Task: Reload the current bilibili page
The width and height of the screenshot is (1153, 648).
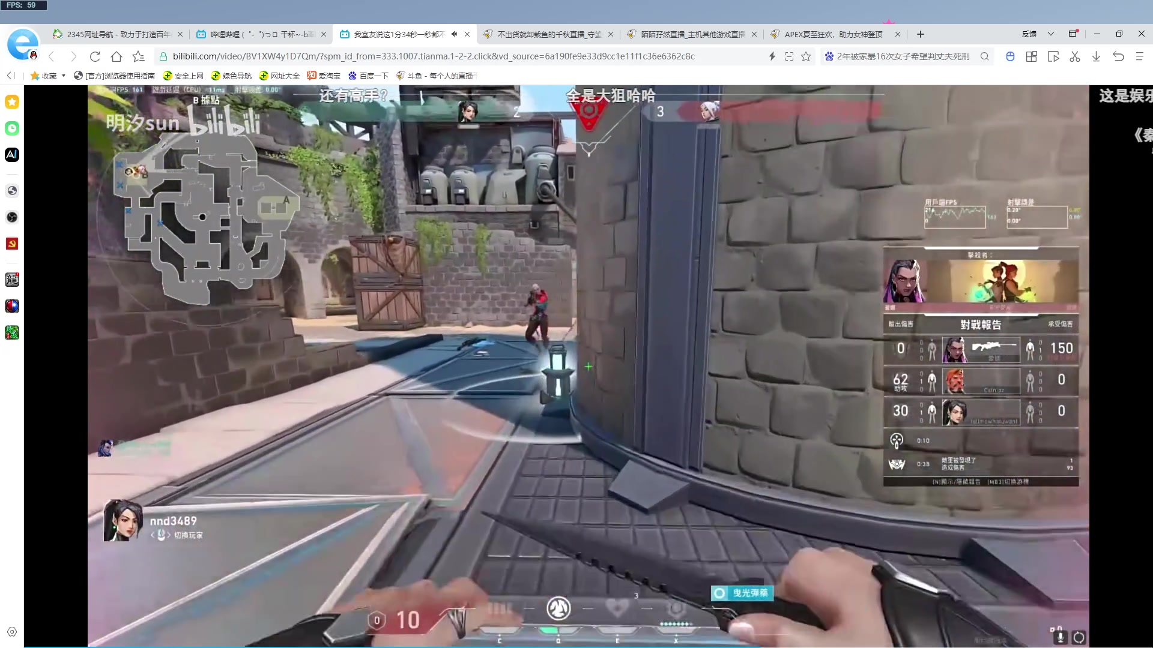Action: (x=95, y=56)
